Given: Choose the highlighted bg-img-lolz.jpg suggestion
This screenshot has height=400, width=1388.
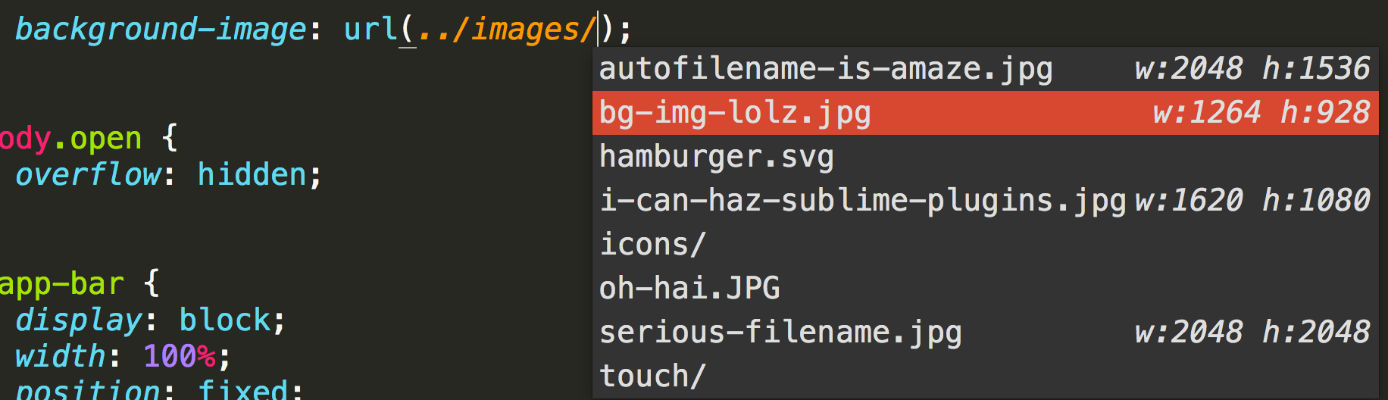Looking at the screenshot, I should point(735,113).
